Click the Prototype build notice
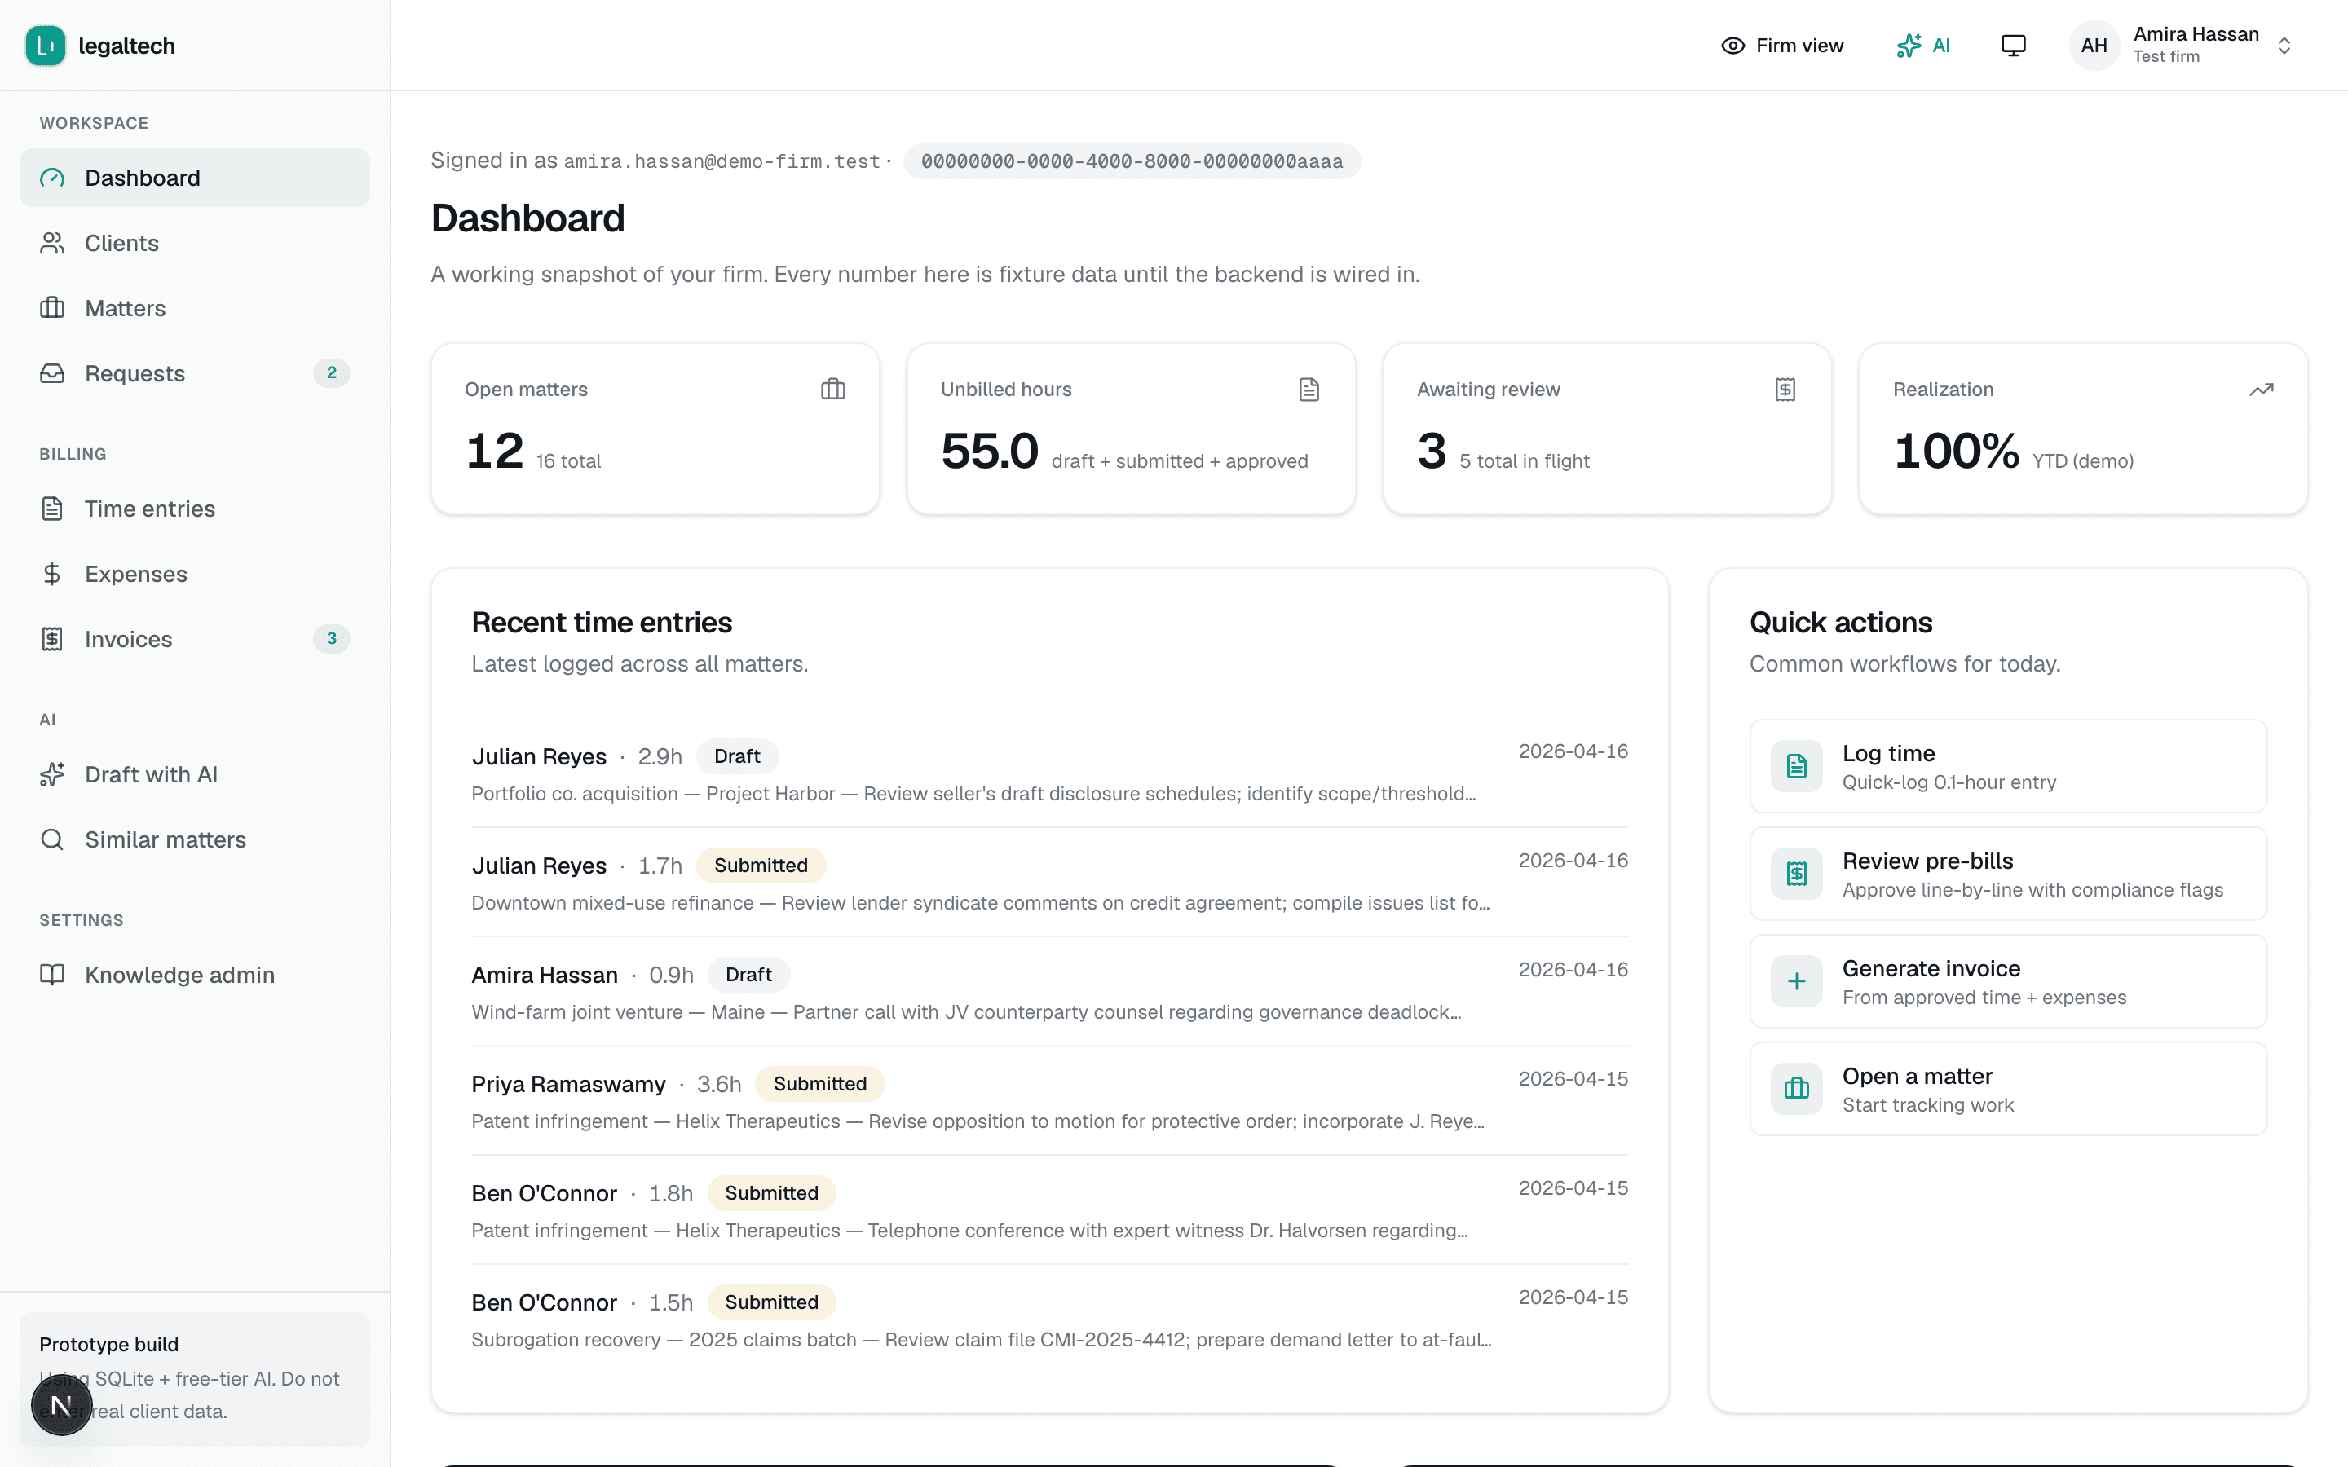 tap(194, 1379)
